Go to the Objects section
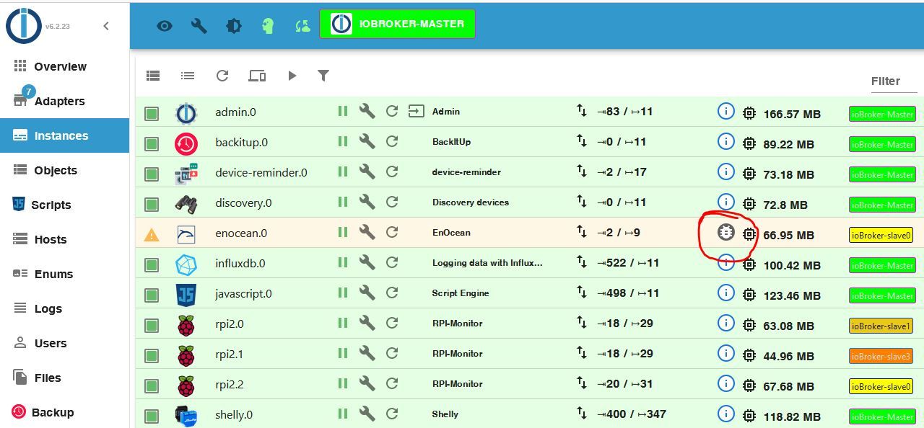This screenshot has height=428, width=924. (64, 170)
